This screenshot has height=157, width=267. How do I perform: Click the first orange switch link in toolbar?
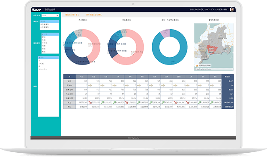(x=72, y=15)
